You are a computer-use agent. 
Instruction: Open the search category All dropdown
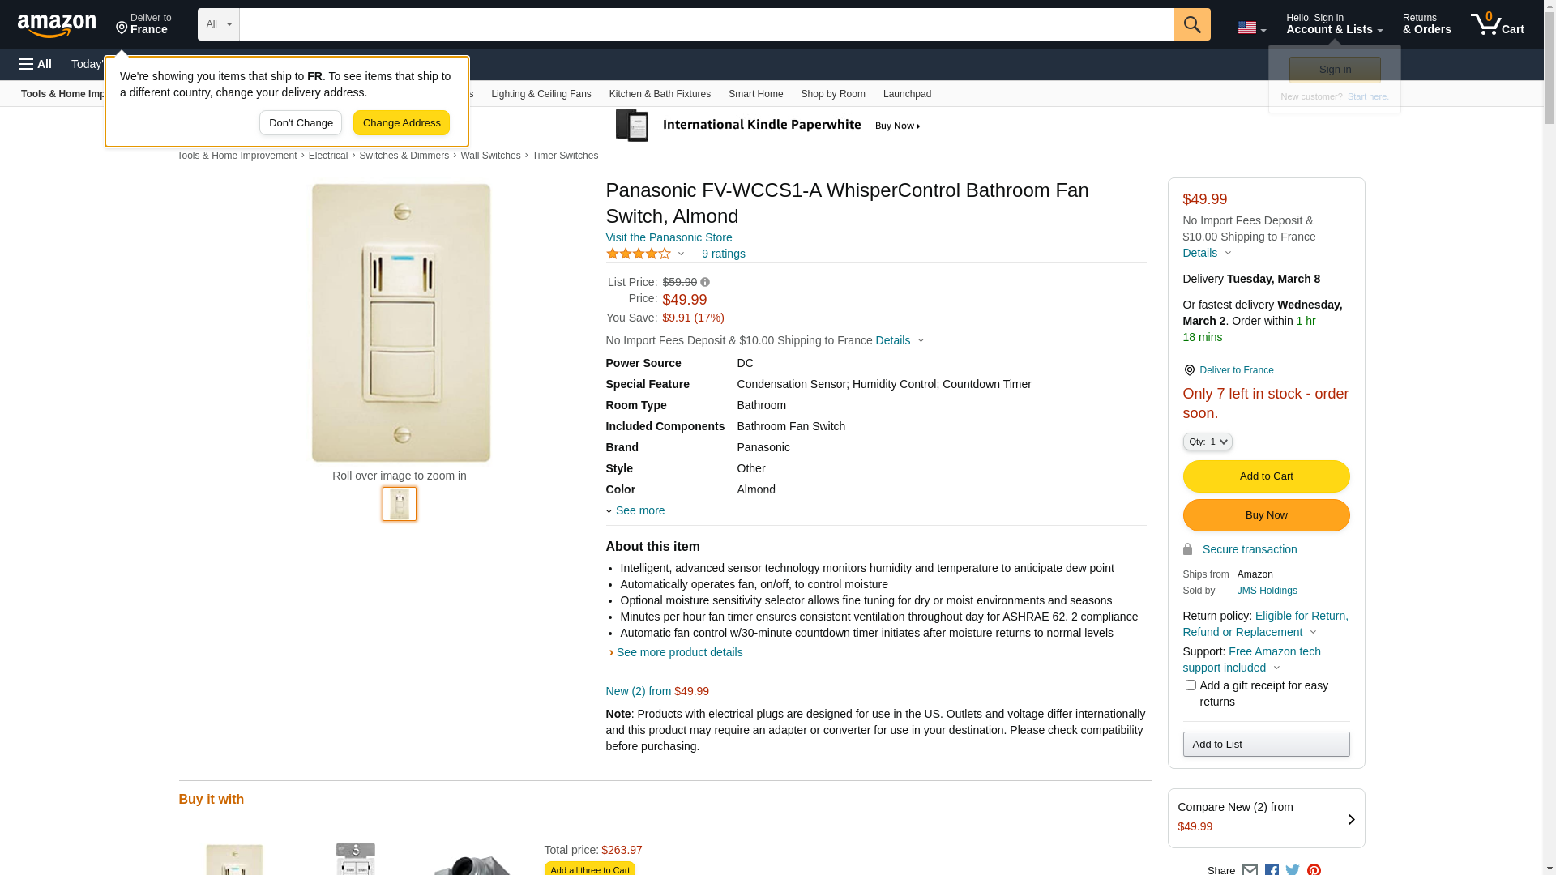pos(218,24)
